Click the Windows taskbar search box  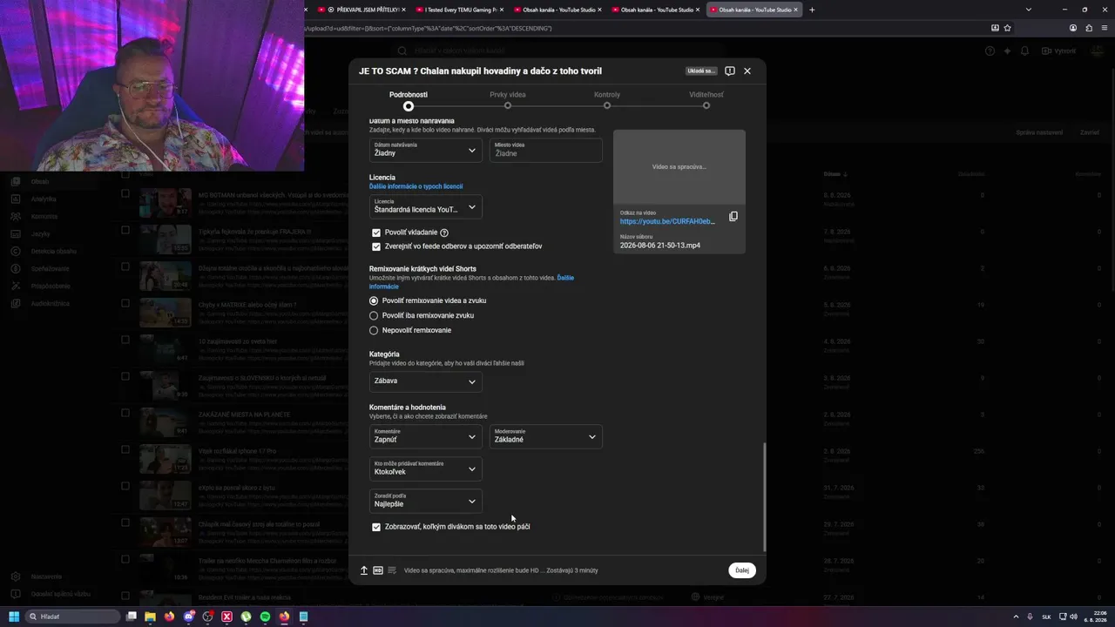click(73, 617)
